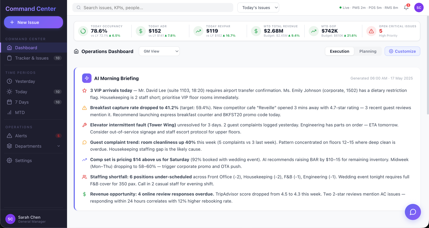The height and width of the screenshot is (228, 429).
Task: Click the Today ADR dollar icon
Action: click(x=141, y=31)
